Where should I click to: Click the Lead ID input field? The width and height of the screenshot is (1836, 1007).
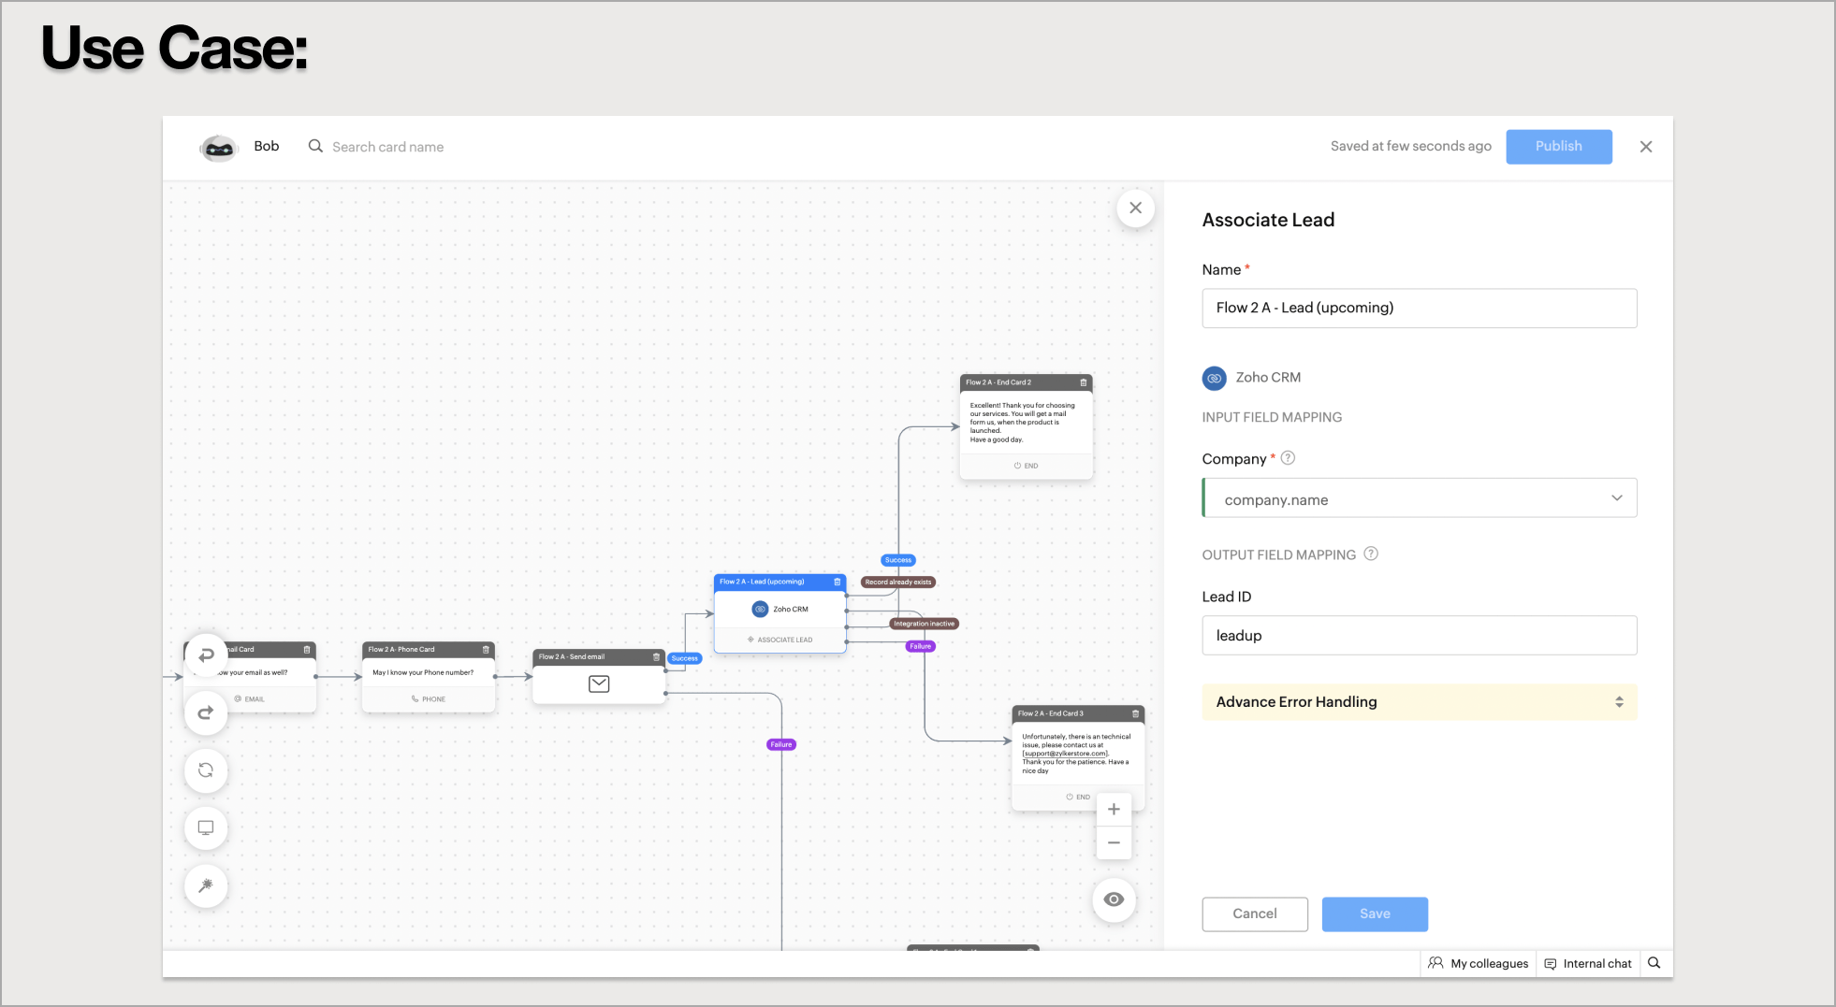click(x=1420, y=636)
